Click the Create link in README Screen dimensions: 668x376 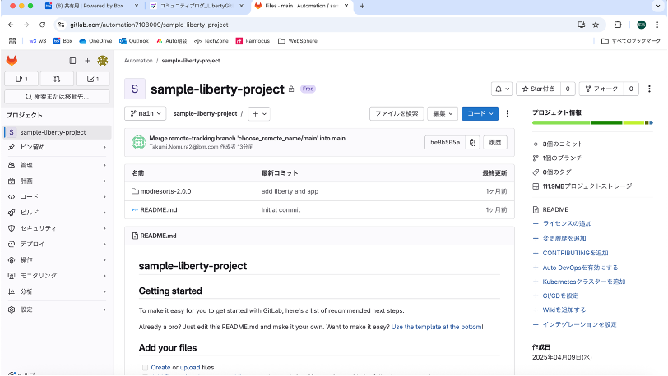coord(160,367)
